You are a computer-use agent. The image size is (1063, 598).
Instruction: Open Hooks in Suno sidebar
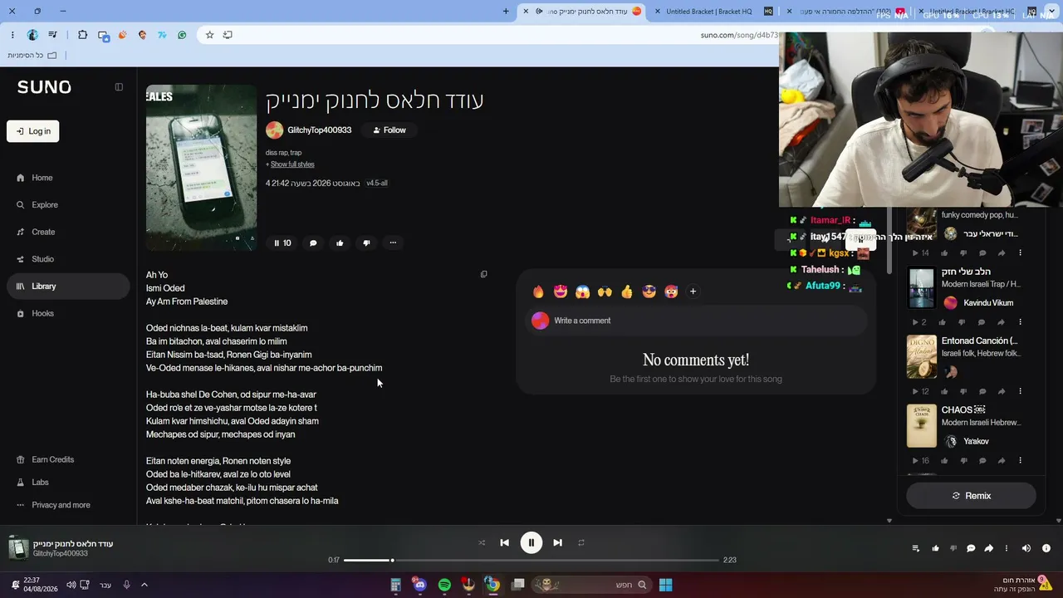[68, 314]
